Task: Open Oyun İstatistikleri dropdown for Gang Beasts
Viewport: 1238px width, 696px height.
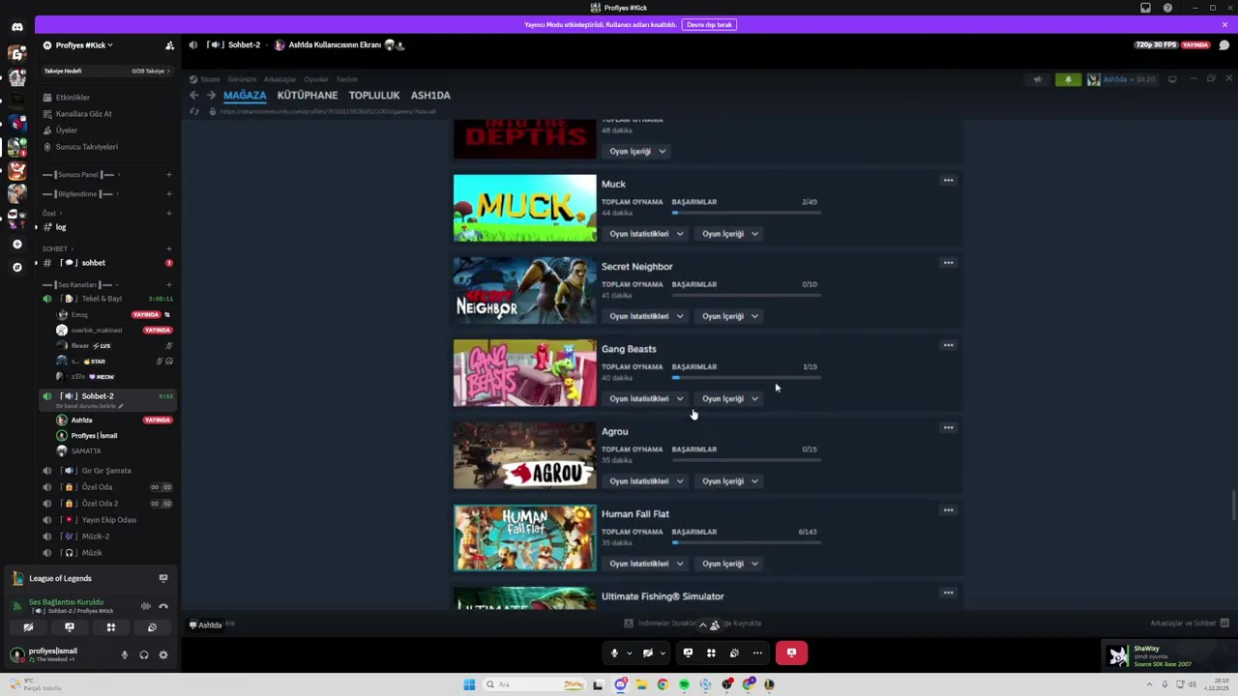Action: click(x=646, y=398)
